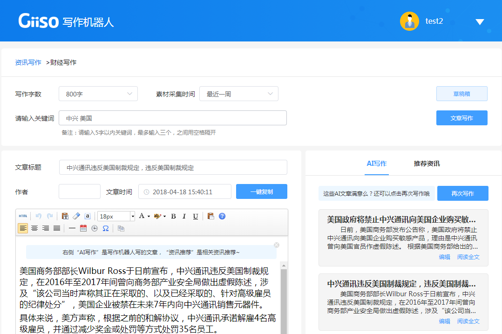Click 编辑 on 美国政府将禁止中兴通讯 card
Screen dimensions: 502x334
(444, 257)
